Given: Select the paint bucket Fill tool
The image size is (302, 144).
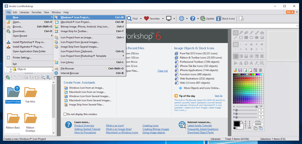Looking at the screenshot, I should [262, 33].
